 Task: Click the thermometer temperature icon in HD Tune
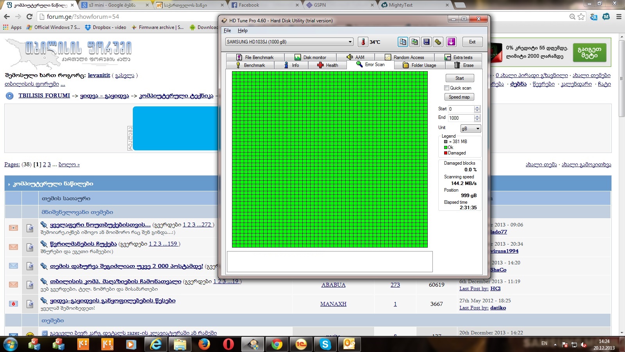363,42
